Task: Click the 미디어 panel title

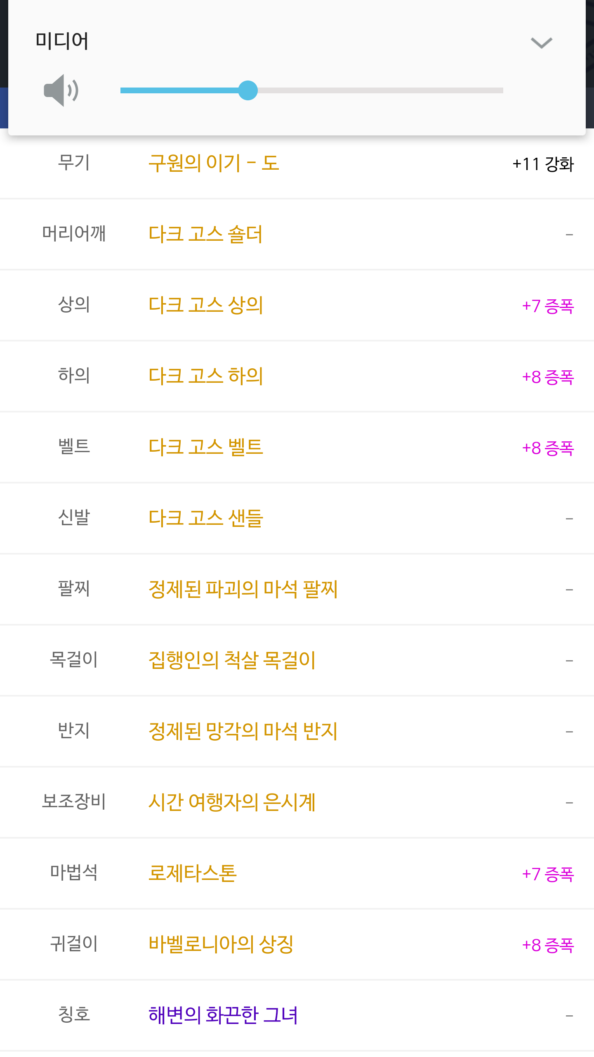Action: click(x=62, y=41)
